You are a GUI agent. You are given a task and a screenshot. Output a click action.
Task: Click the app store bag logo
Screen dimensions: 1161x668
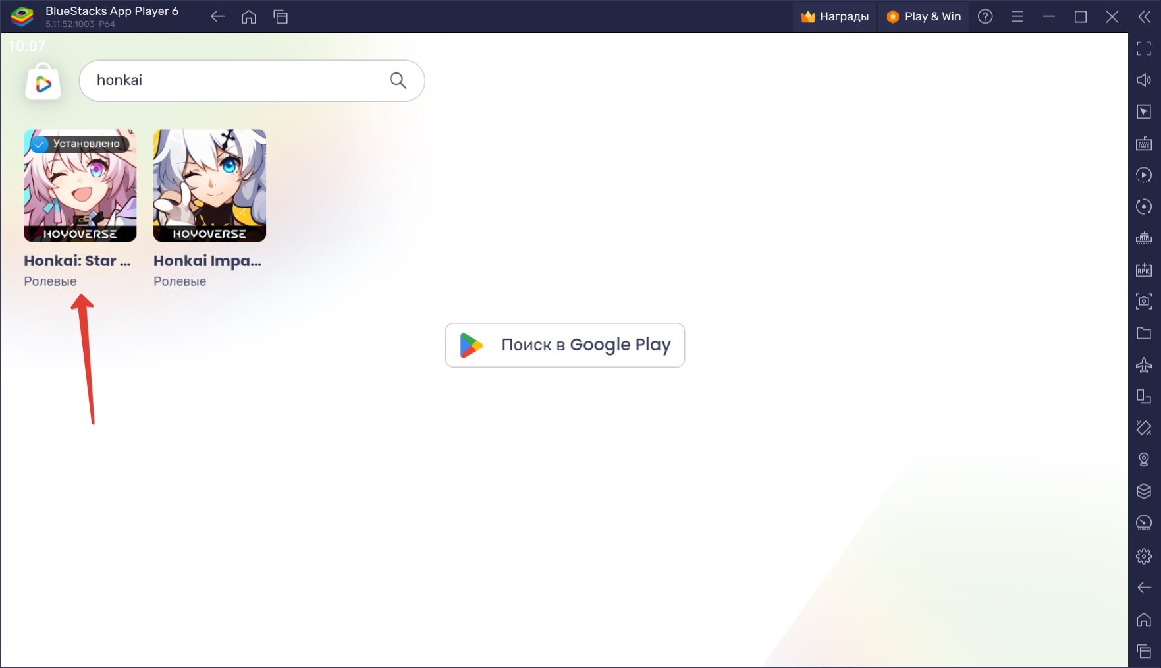(x=43, y=82)
